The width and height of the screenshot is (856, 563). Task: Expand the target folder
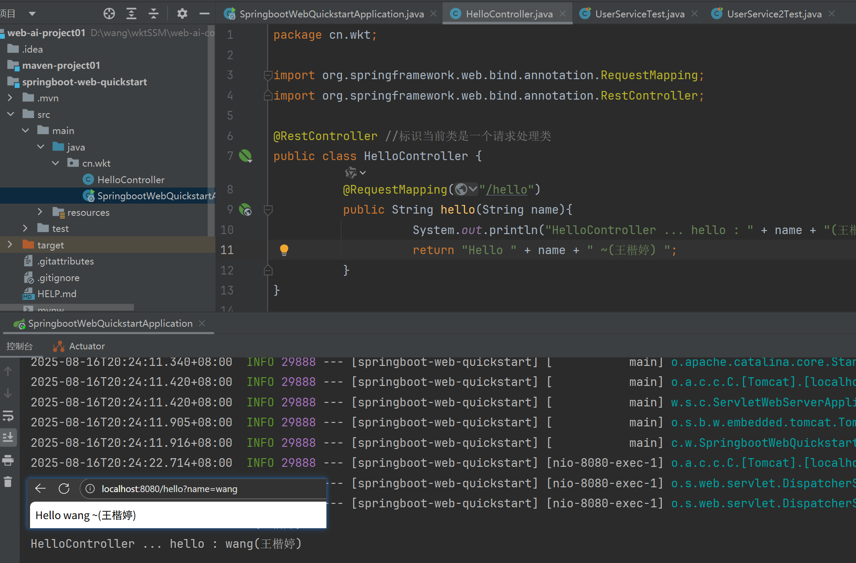10,245
